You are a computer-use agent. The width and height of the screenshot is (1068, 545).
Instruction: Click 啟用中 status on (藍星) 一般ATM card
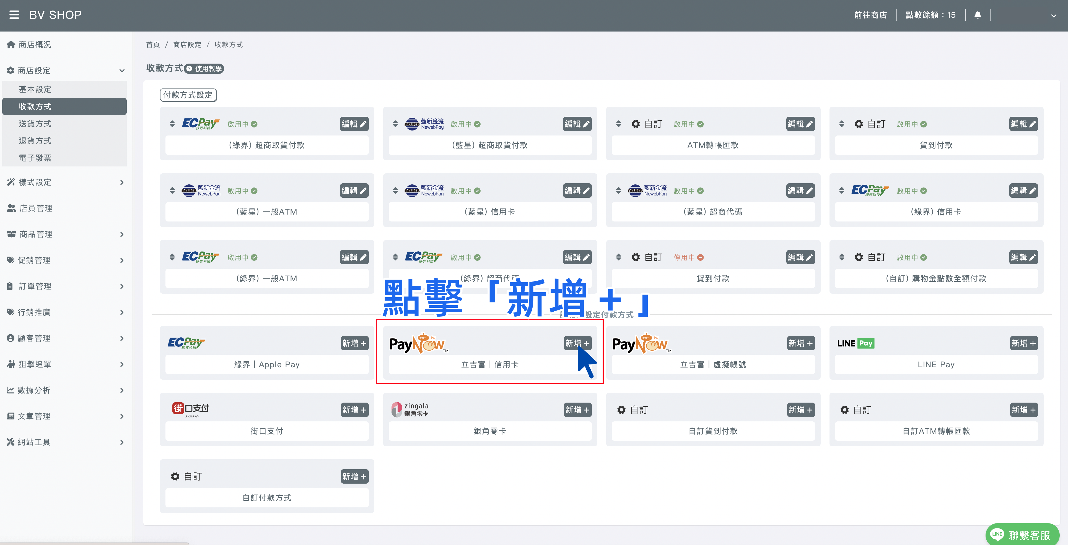point(242,191)
